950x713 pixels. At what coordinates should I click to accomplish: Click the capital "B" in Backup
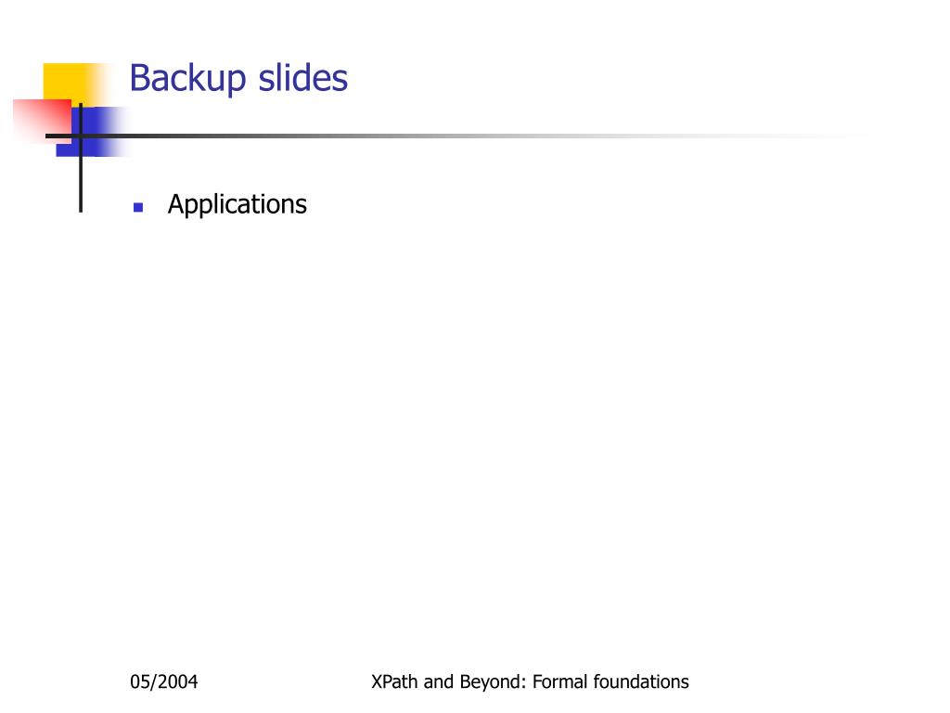click(x=139, y=78)
